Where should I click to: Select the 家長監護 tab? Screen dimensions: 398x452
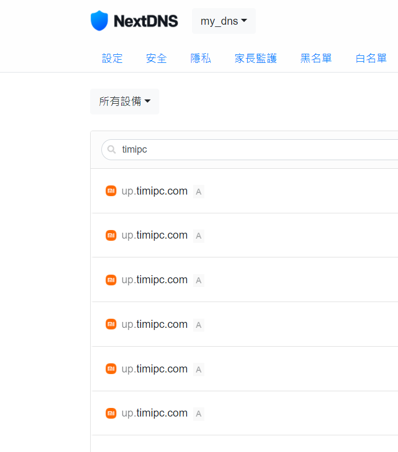tap(255, 58)
